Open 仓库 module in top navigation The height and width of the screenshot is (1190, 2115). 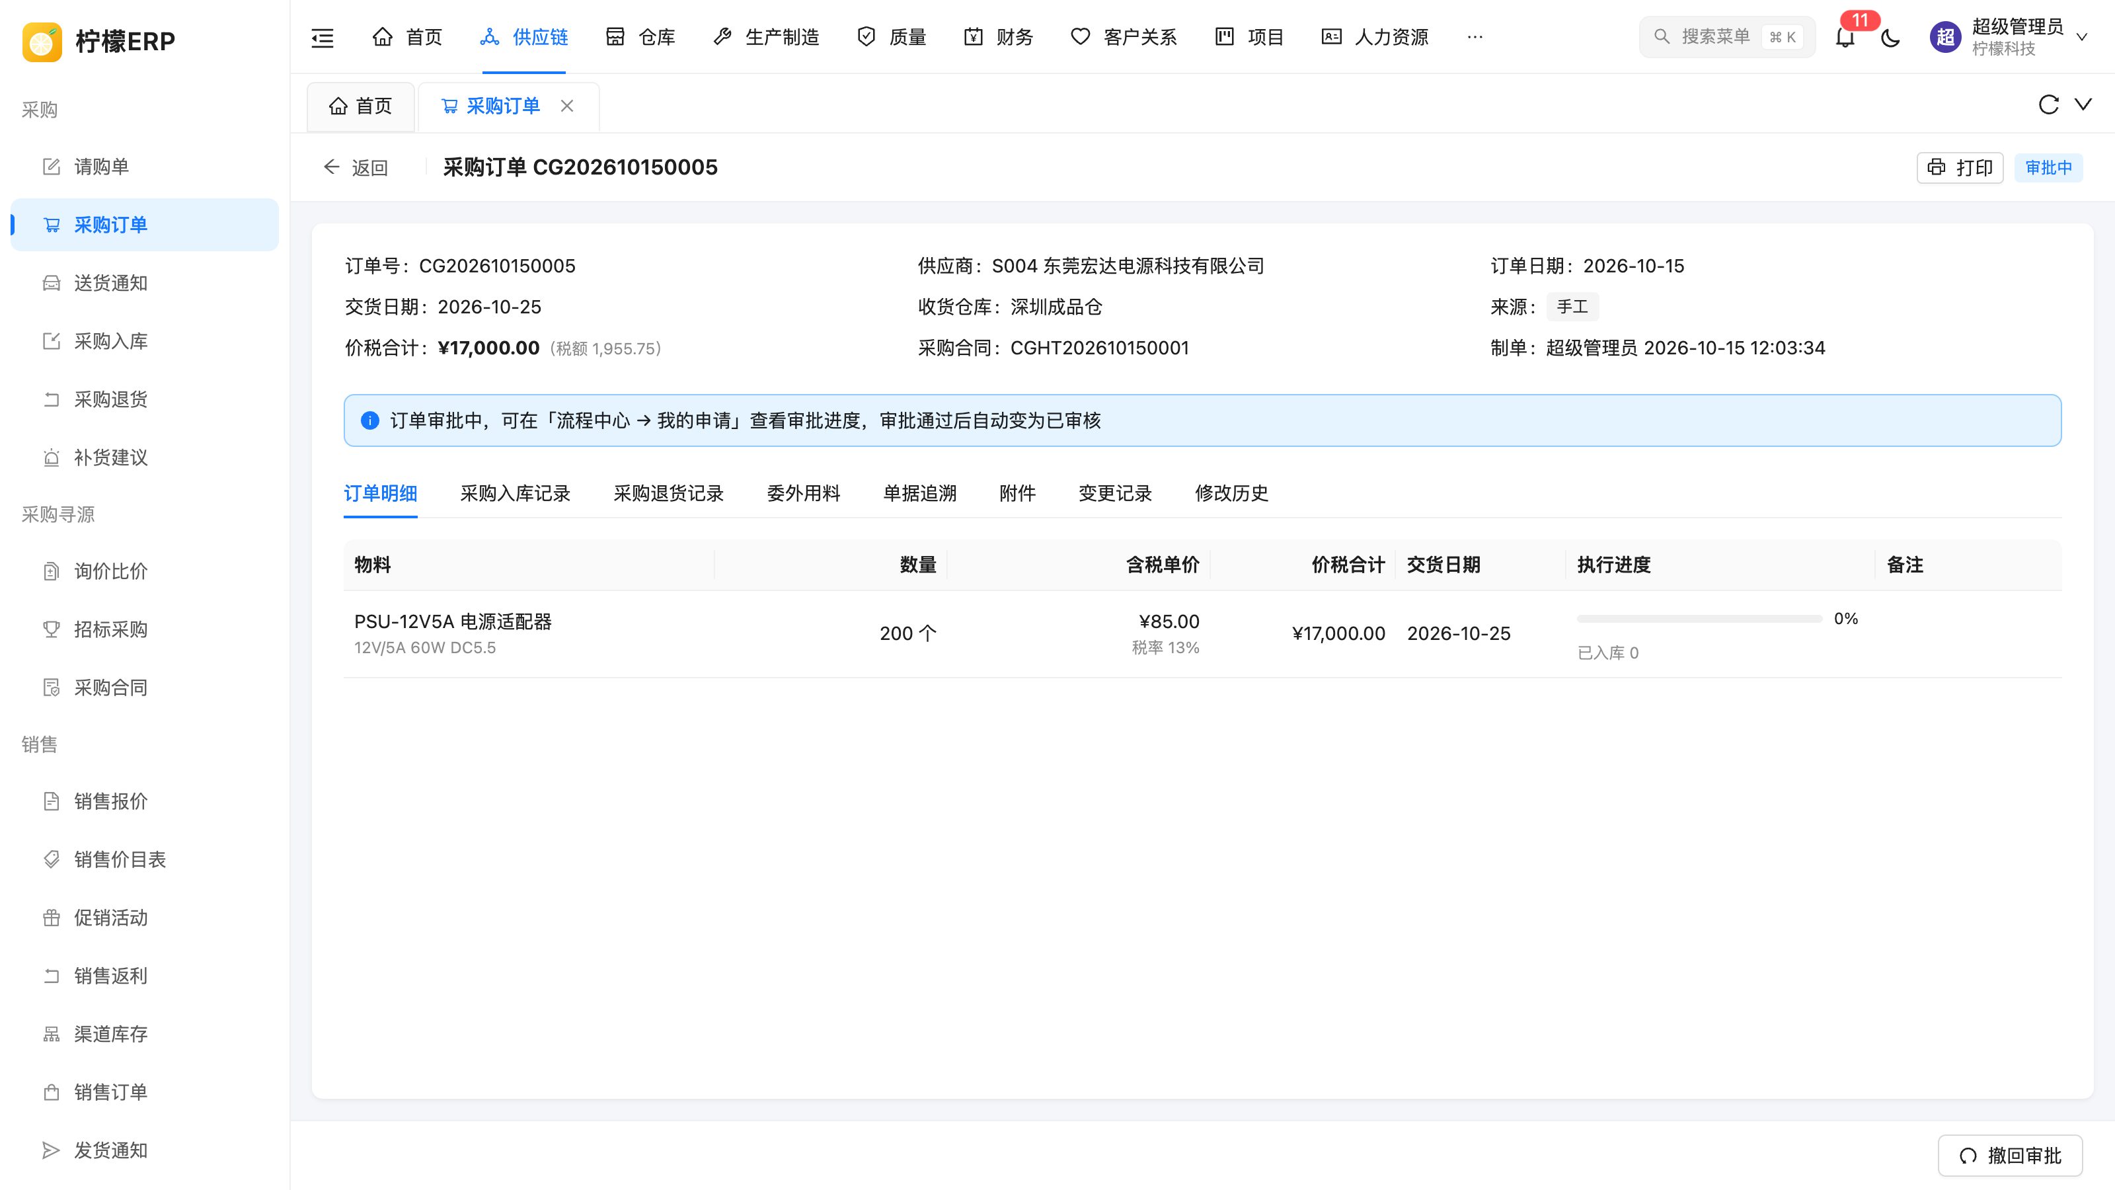point(640,37)
